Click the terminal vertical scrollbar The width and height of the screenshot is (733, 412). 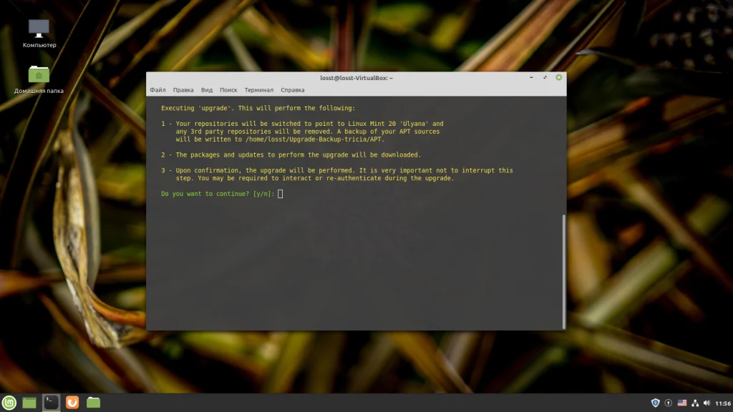tap(564, 271)
